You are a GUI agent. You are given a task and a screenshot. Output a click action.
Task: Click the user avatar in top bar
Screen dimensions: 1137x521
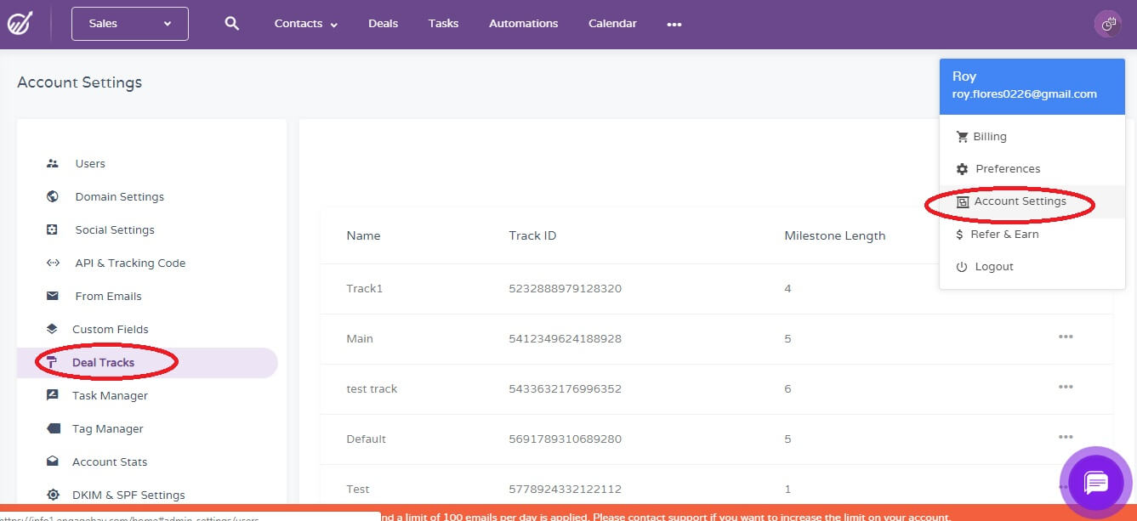(1107, 24)
